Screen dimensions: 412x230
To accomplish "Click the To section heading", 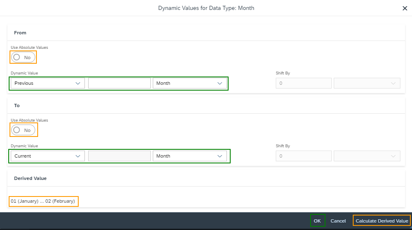I will [17, 105].
